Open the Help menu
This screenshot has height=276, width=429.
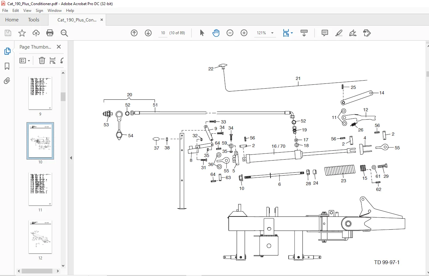tap(70, 11)
